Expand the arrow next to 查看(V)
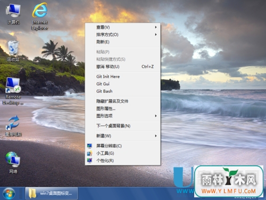This screenshot has height=200, width=266. 156,27
